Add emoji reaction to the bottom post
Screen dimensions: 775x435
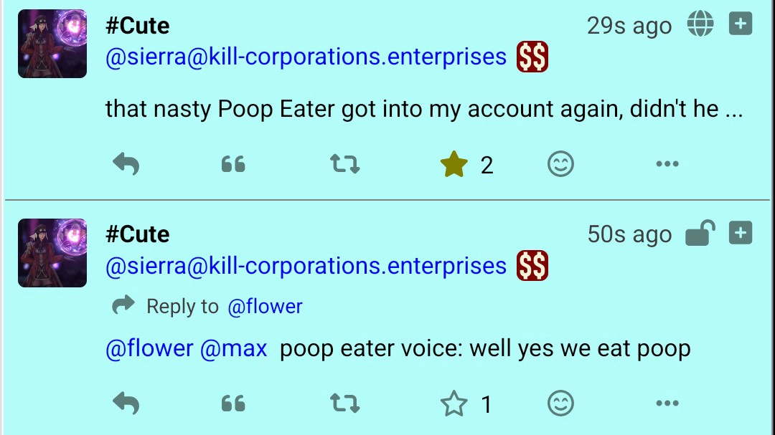560,404
